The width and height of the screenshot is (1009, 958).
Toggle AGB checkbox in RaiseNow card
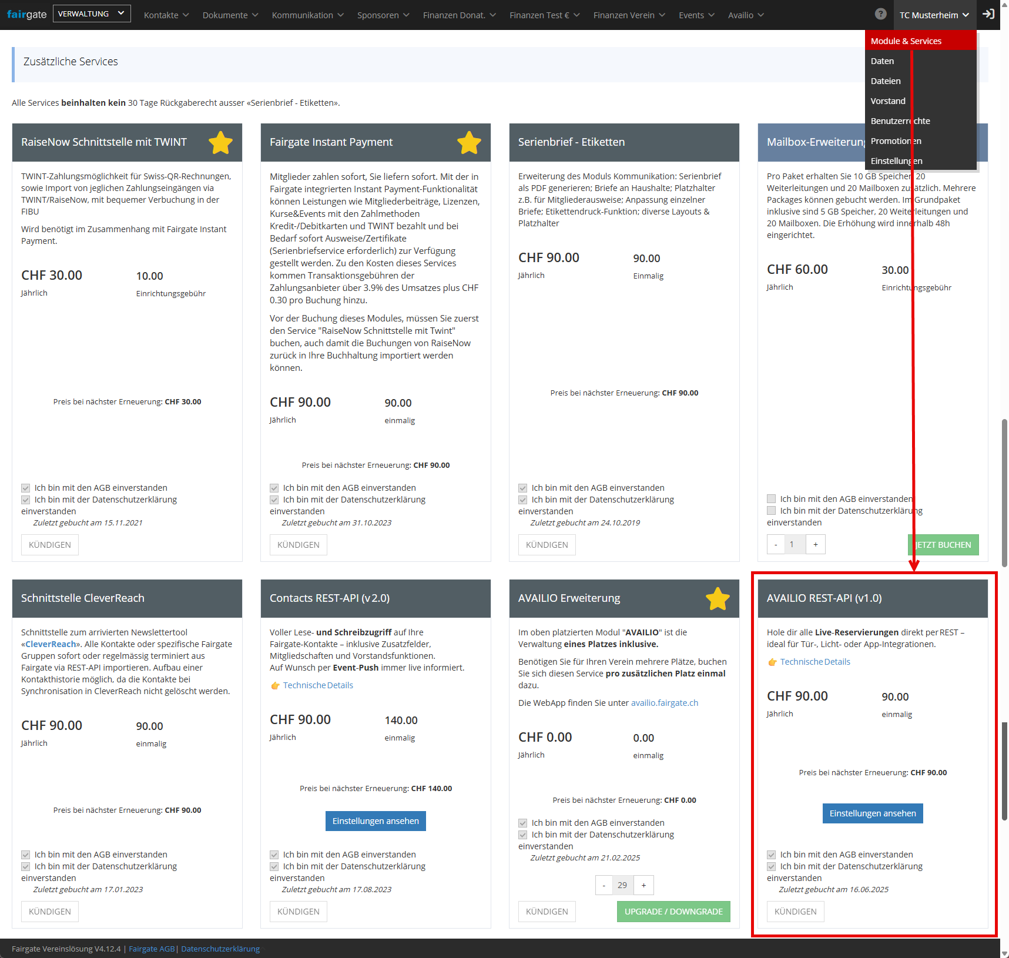pos(25,488)
